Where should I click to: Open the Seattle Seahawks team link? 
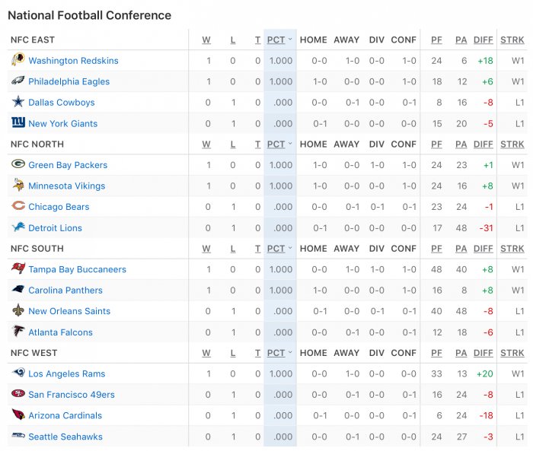[65, 437]
